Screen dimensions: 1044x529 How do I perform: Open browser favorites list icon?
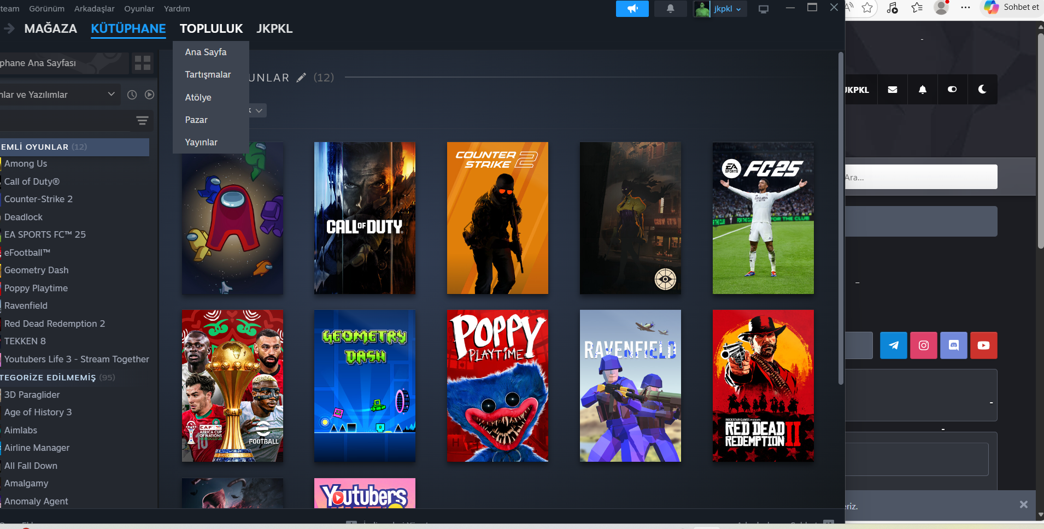917,8
